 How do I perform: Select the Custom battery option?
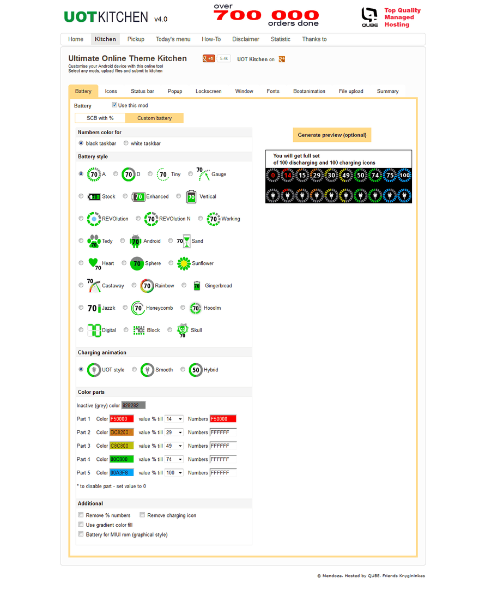click(x=154, y=118)
